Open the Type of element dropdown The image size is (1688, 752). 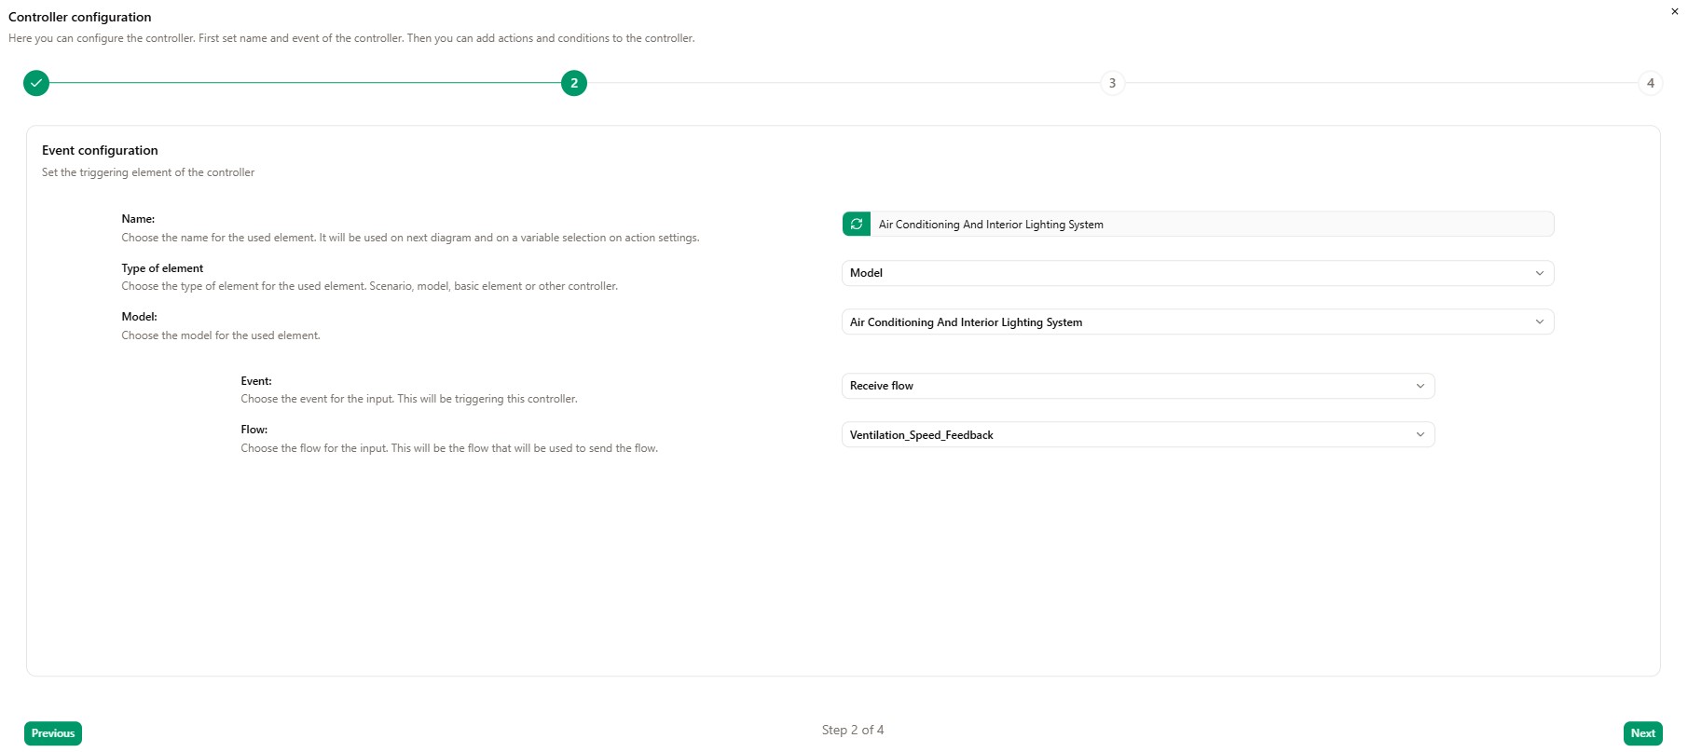(x=1198, y=273)
